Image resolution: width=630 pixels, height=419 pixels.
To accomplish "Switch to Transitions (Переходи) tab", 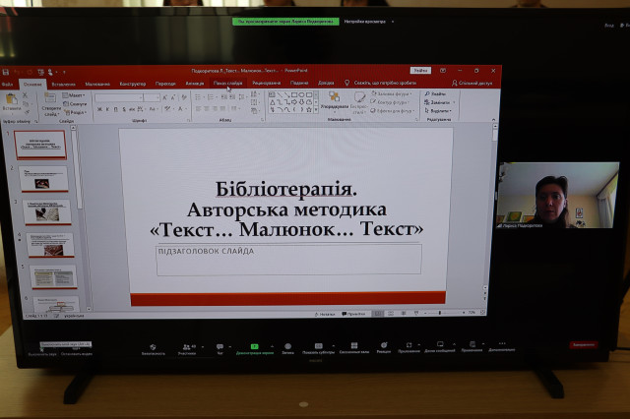I will tap(165, 84).
